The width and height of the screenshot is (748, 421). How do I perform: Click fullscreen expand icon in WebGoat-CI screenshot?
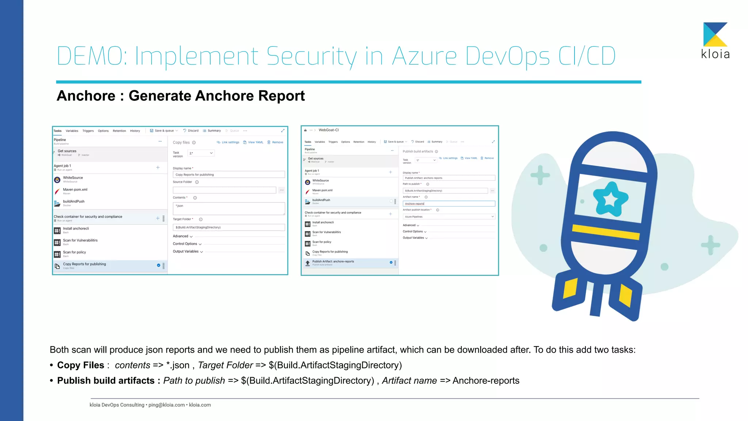point(493,142)
